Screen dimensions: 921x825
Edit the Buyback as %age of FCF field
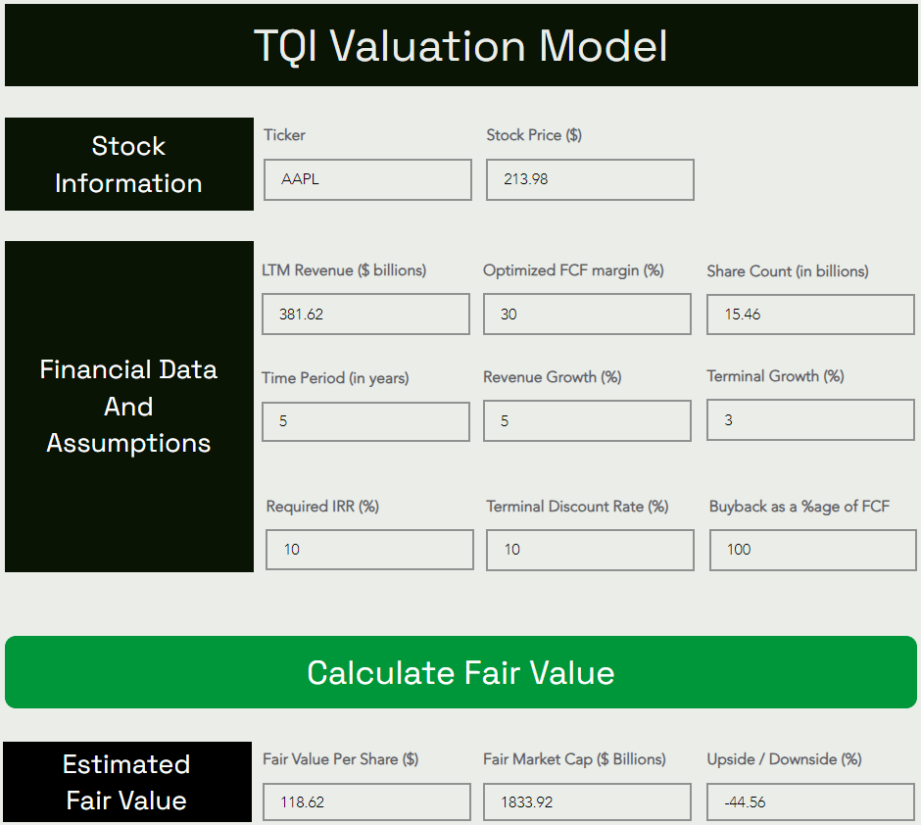(813, 550)
